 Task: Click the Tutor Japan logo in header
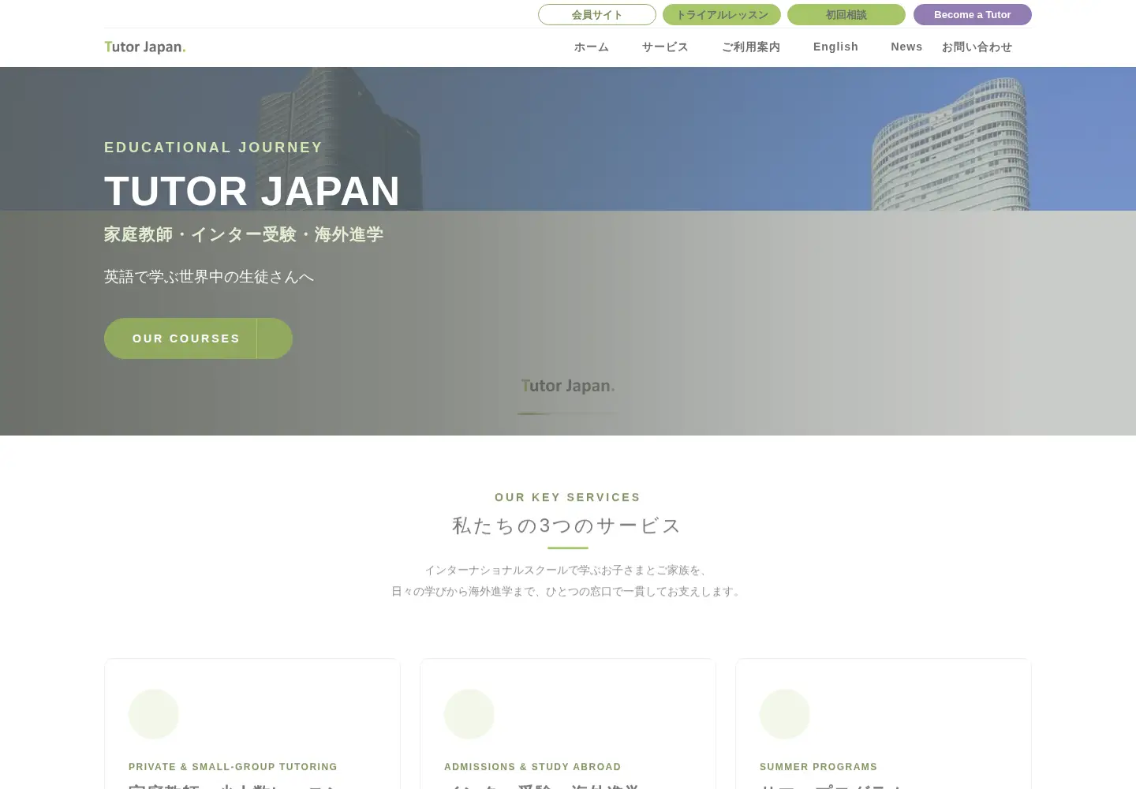tap(145, 47)
